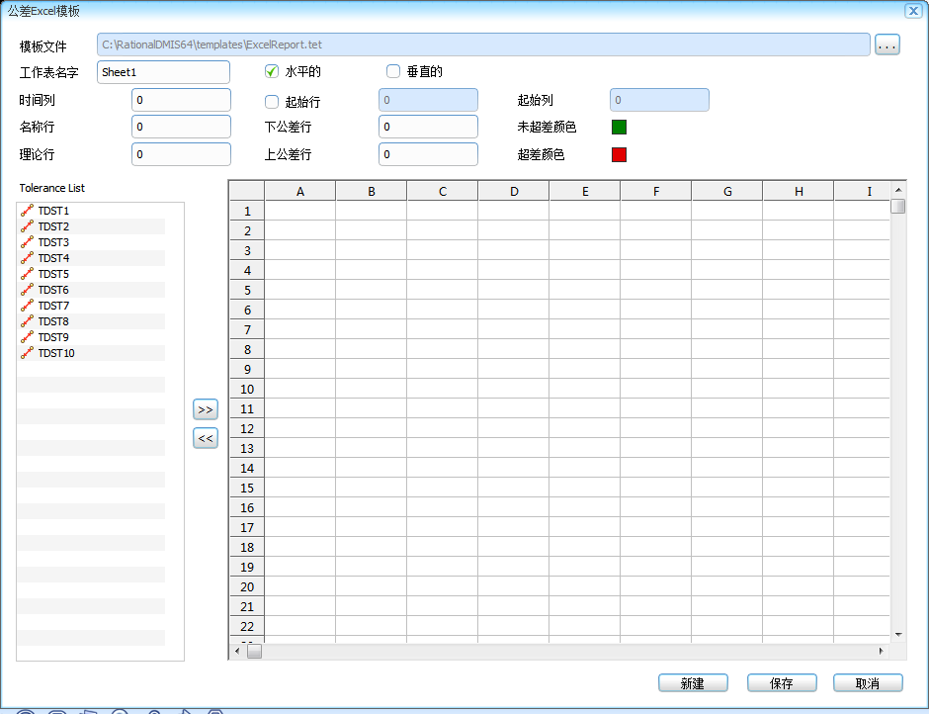Click the tolerance icon next to TDST3
Screen dimensions: 929x714
click(27, 242)
